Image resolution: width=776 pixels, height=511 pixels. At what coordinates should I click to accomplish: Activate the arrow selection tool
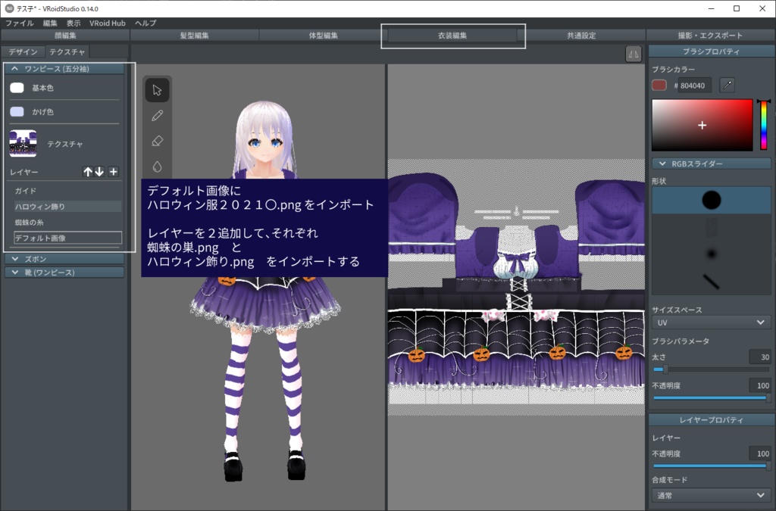(157, 89)
